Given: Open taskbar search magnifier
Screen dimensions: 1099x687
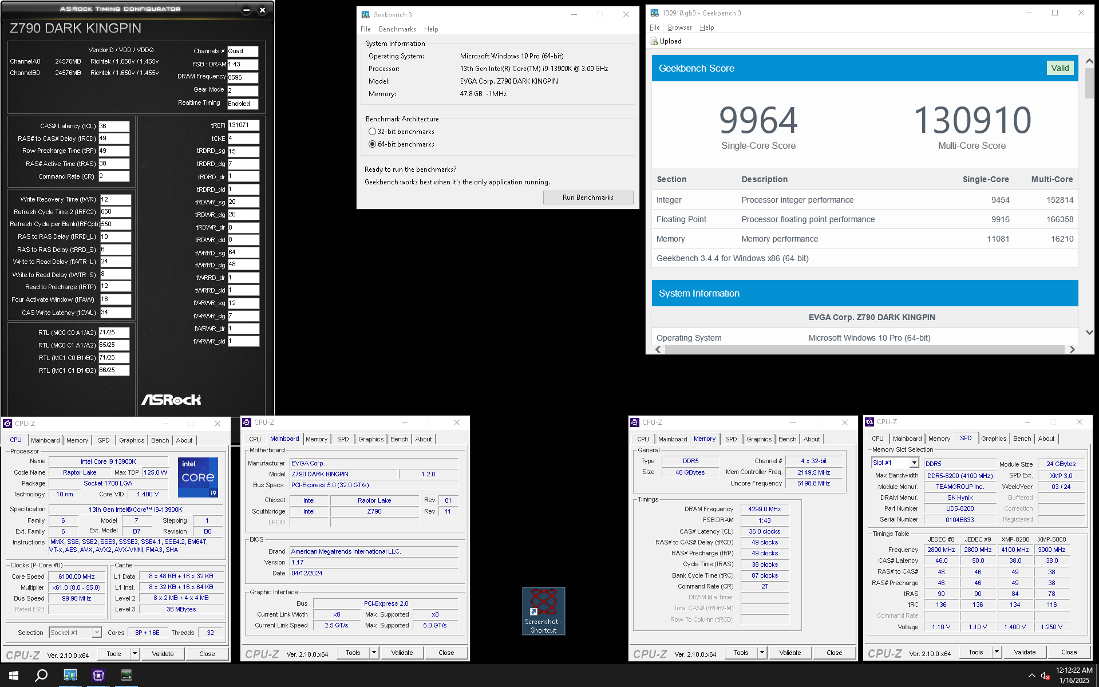Looking at the screenshot, I should (41, 676).
